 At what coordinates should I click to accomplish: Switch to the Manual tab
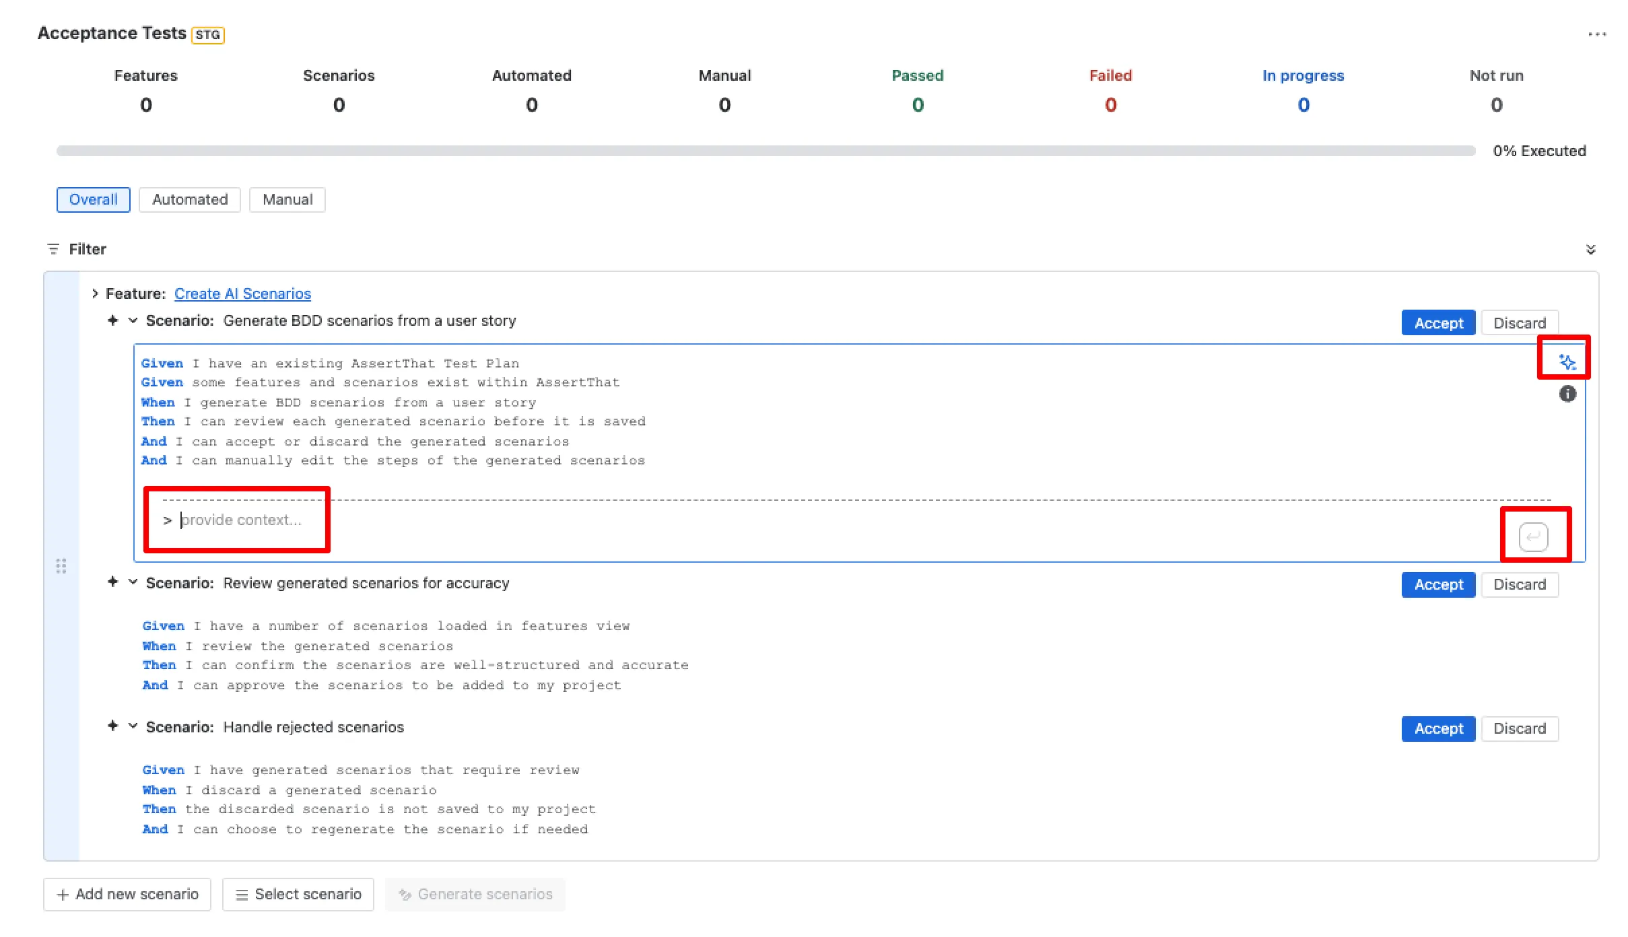pyautogui.click(x=287, y=200)
